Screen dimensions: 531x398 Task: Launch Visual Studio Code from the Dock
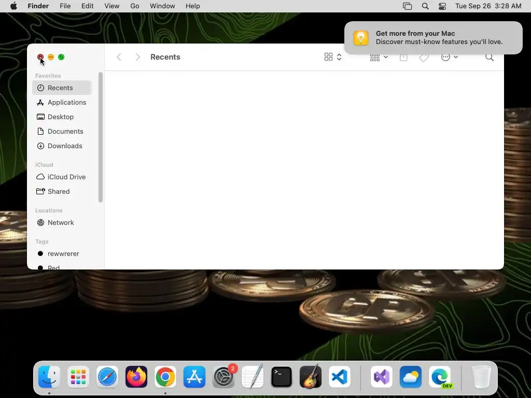340,377
